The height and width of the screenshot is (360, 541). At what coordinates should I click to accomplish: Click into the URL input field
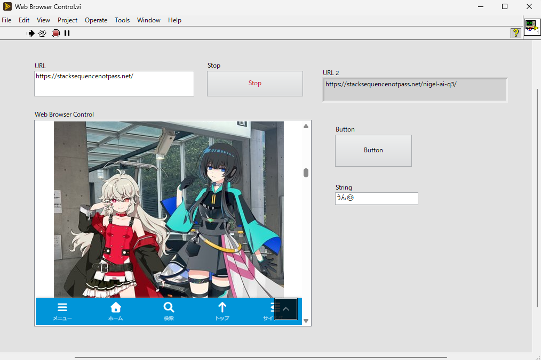(114, 84)
